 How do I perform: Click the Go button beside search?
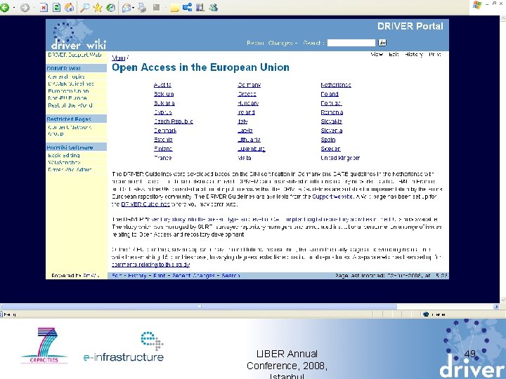point(382,43)
